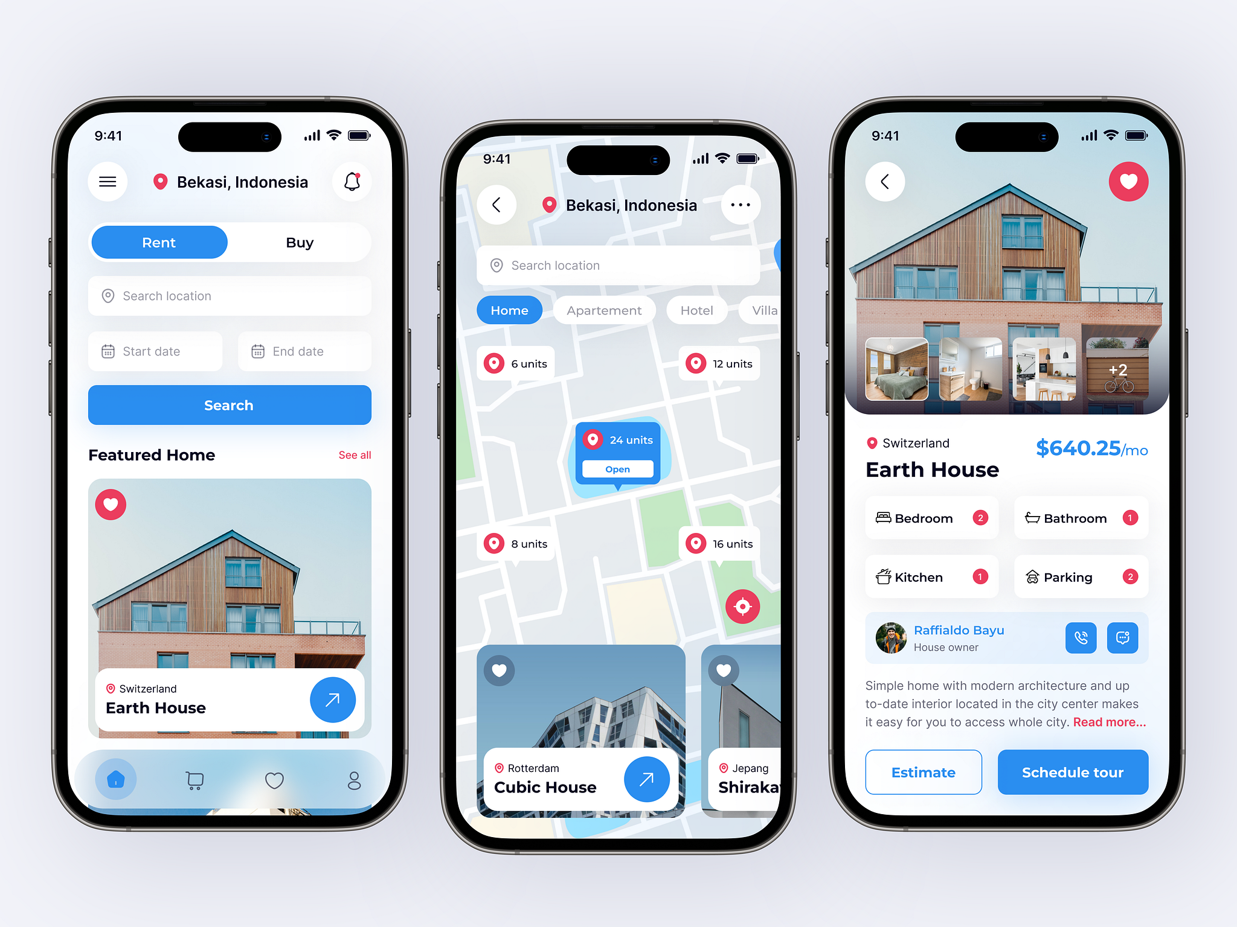Click the Estimate button
The height and width of the screenshot is (927, 1237).
coord(922,773)
